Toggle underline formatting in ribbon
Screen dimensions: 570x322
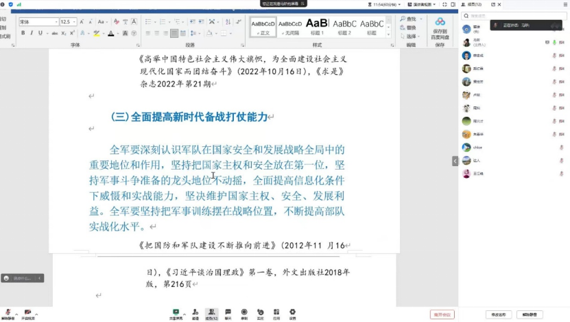tap(40, 33)
